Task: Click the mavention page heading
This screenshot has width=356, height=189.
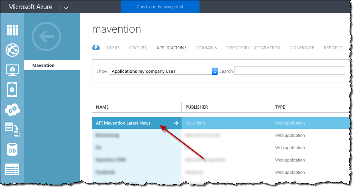Action: click(116, 29)
